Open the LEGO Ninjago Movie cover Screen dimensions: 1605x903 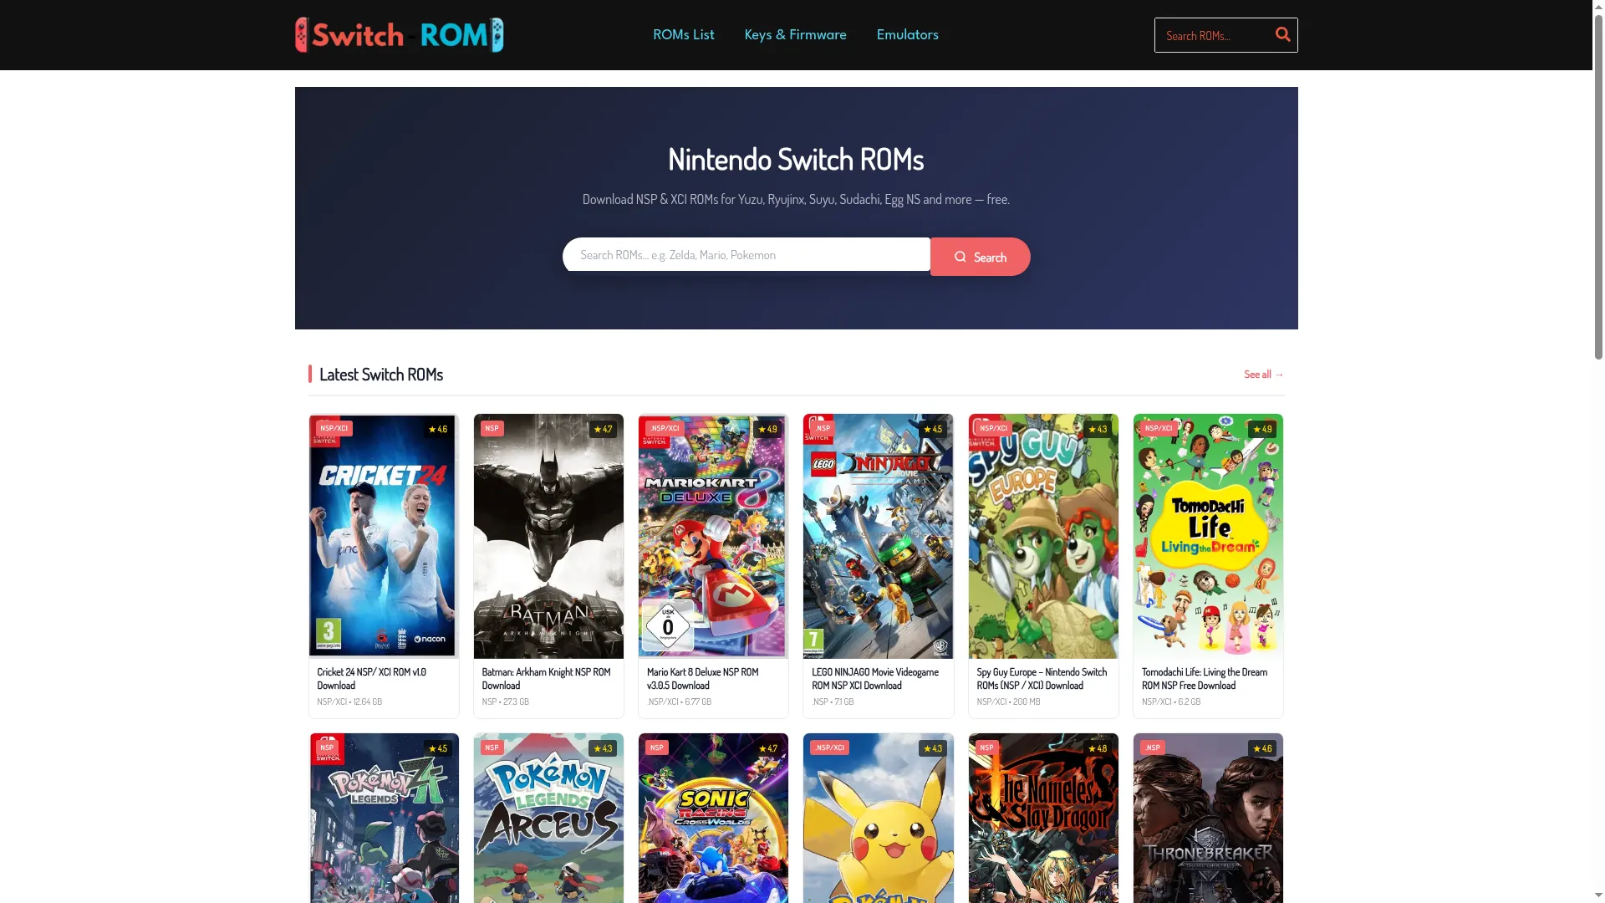click(x=878, y=536)
